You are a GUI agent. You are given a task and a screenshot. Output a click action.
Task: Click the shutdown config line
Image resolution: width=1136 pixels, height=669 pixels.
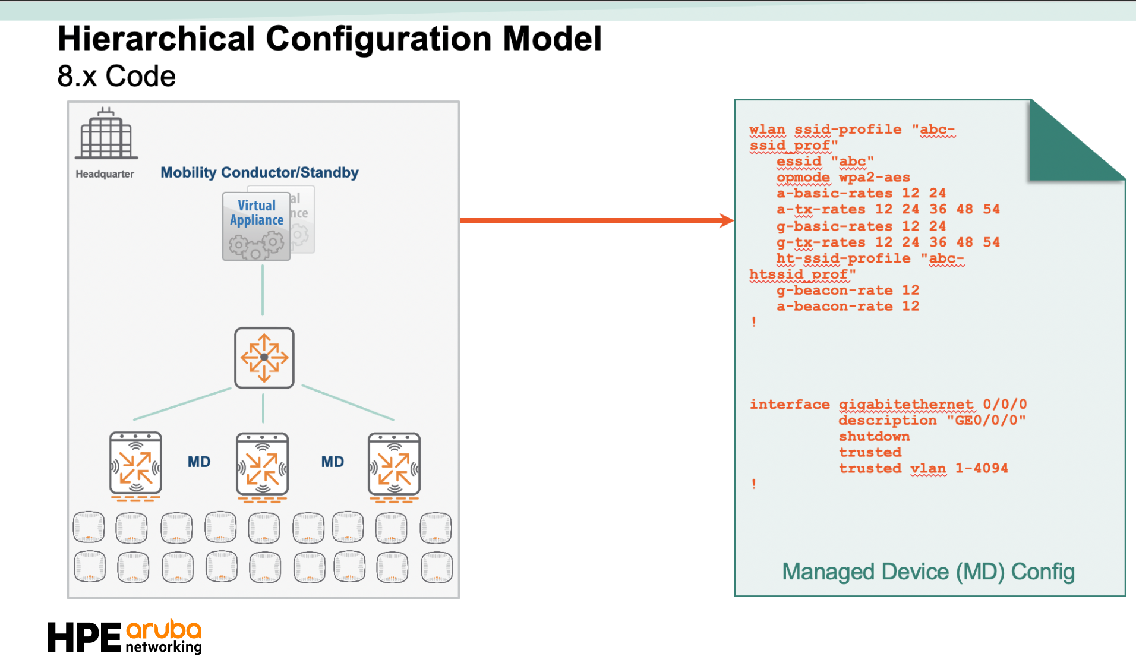click(x=874, y=437)
